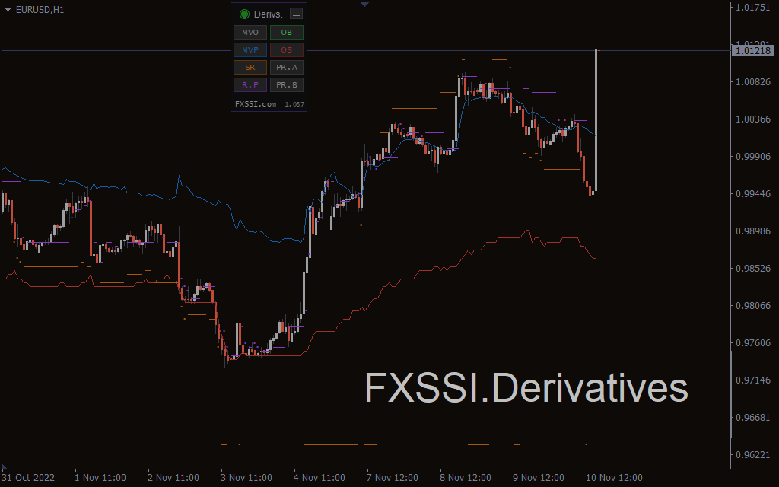This screenshot has height=487, width=779.
Task: Toggle the red OS button
Action: point(287,49)
